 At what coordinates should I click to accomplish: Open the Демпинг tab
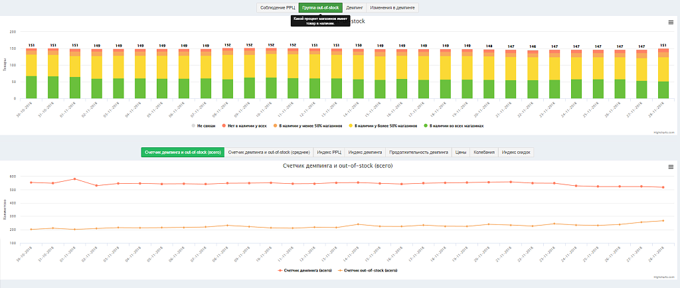click(355, 8)
